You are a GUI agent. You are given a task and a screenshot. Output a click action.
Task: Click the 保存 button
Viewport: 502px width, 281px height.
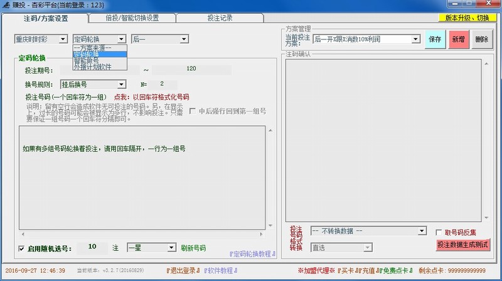(x=435, y=39)
